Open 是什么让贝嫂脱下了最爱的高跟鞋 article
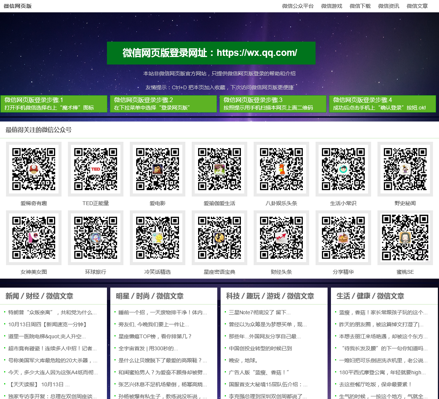This screenshot has height=399, width=439. pos(163,361)
